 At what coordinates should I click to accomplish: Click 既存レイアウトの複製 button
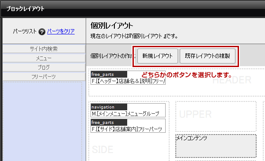(x=208, y=56)
